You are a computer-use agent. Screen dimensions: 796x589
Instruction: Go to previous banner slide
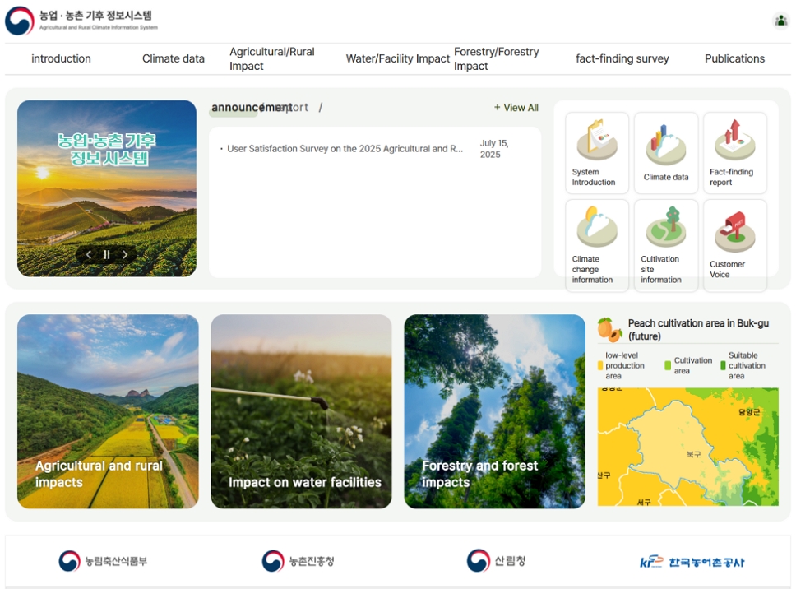click(x=89, y=255)
